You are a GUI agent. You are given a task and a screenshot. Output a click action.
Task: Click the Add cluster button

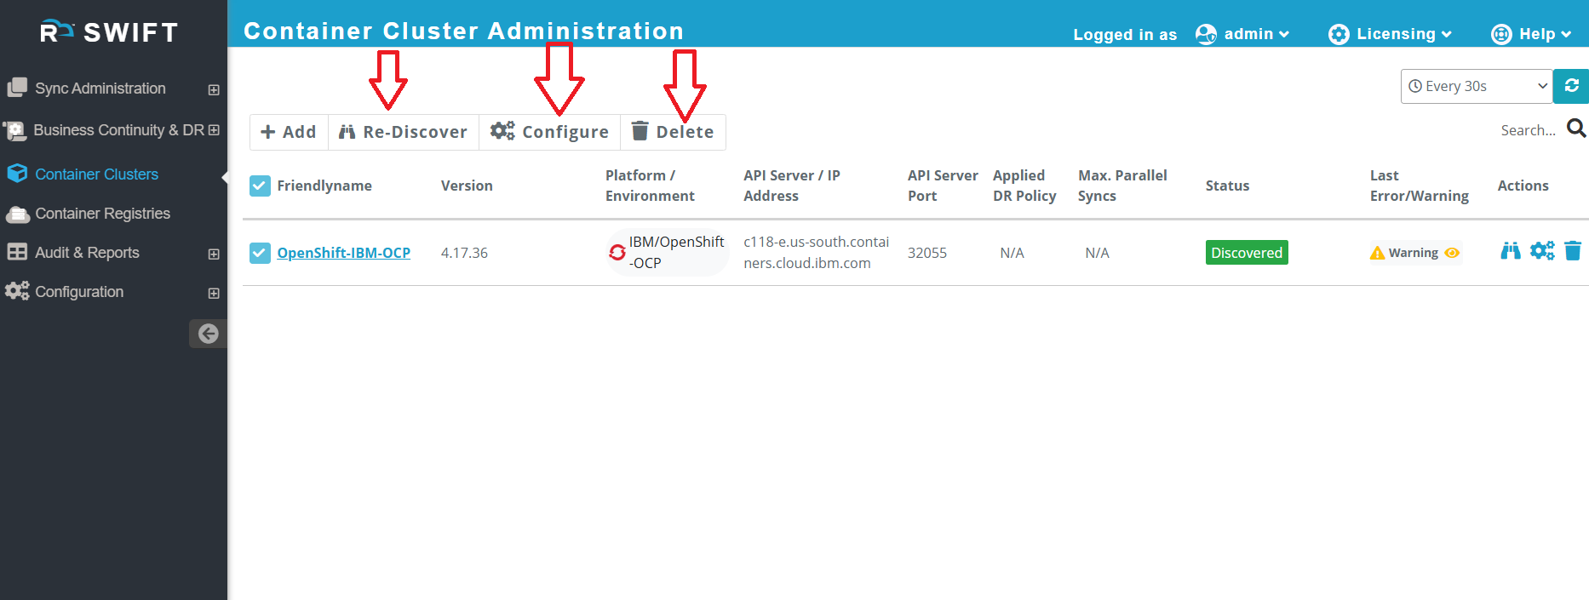(289, 132)
